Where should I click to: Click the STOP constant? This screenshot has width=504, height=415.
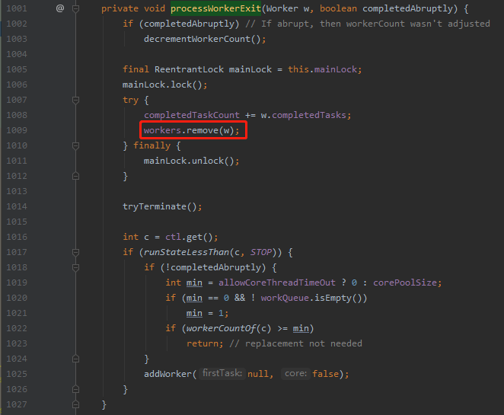click(x=261, y=252)
